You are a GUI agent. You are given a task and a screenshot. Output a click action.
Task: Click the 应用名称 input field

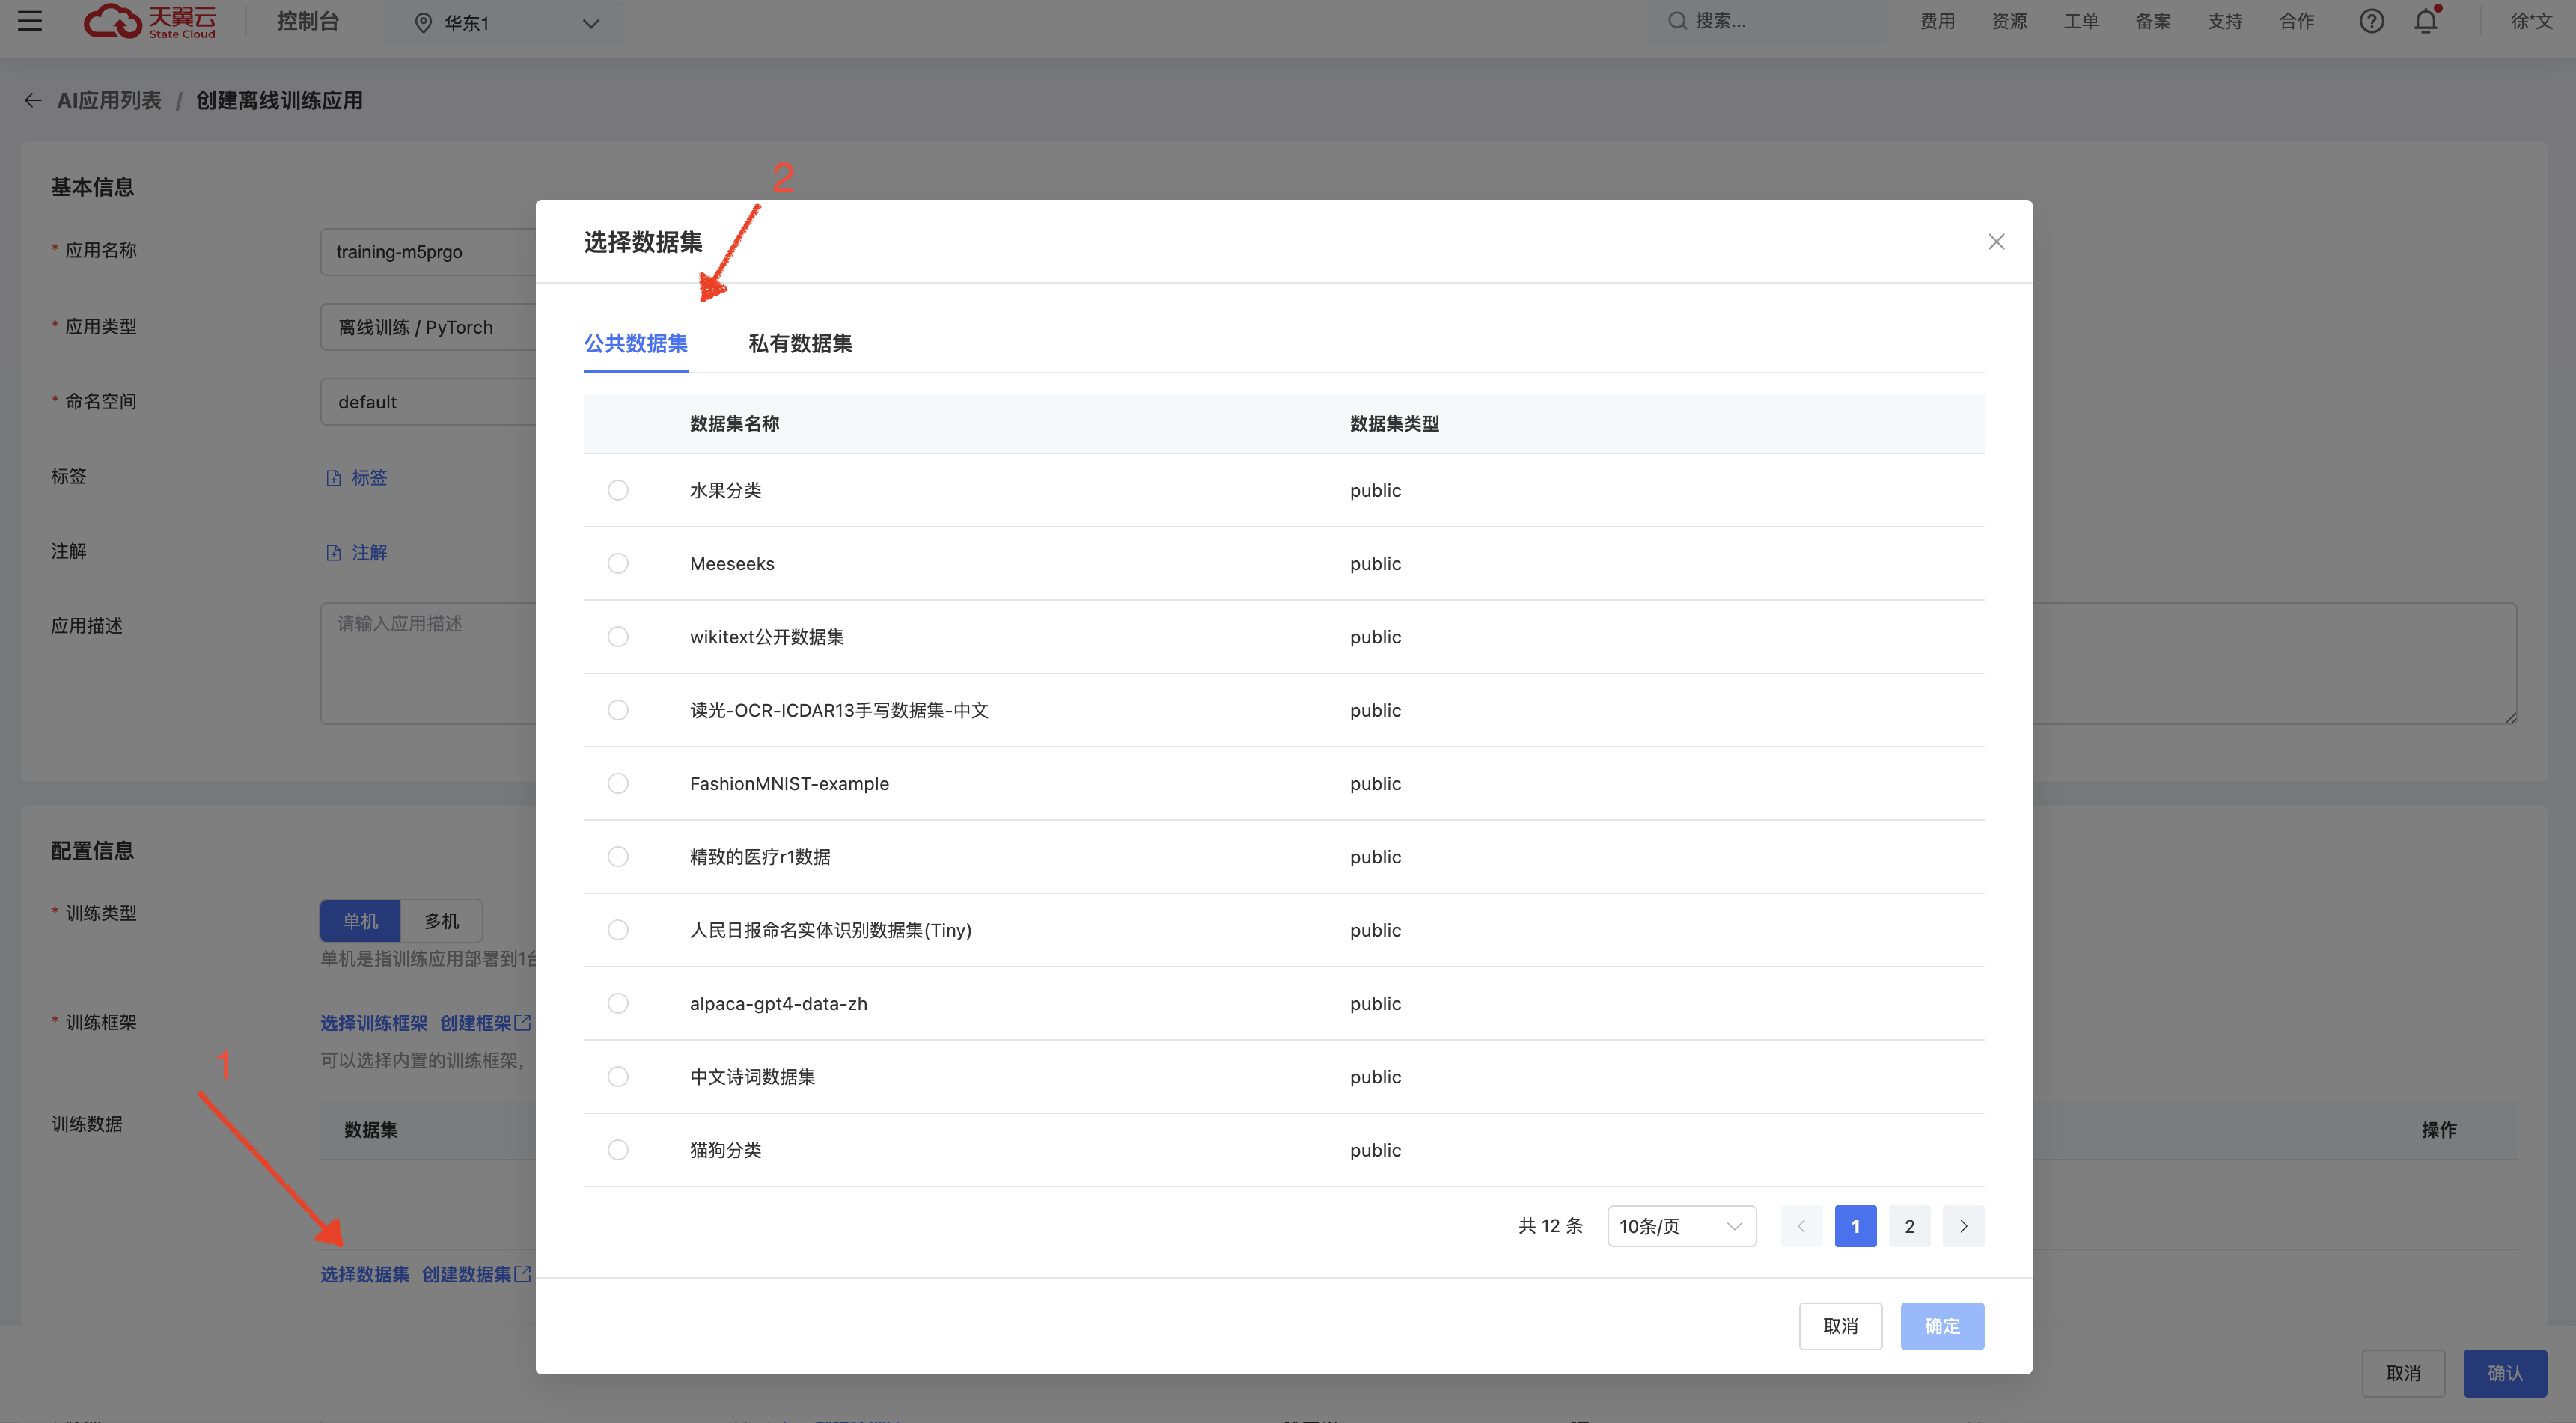coord(430,252)
